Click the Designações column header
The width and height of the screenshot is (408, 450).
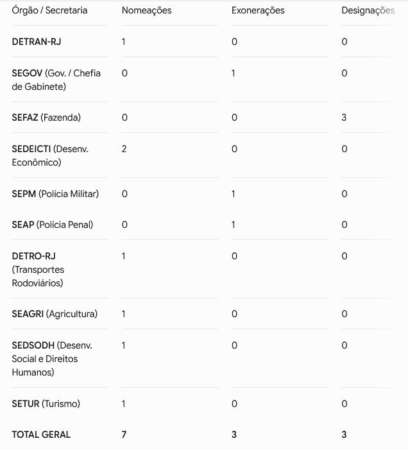coord(368,11)
